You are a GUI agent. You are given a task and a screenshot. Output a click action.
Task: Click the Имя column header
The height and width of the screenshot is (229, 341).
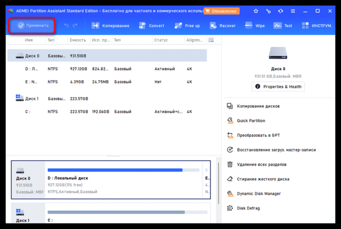[x=29, y=40]
